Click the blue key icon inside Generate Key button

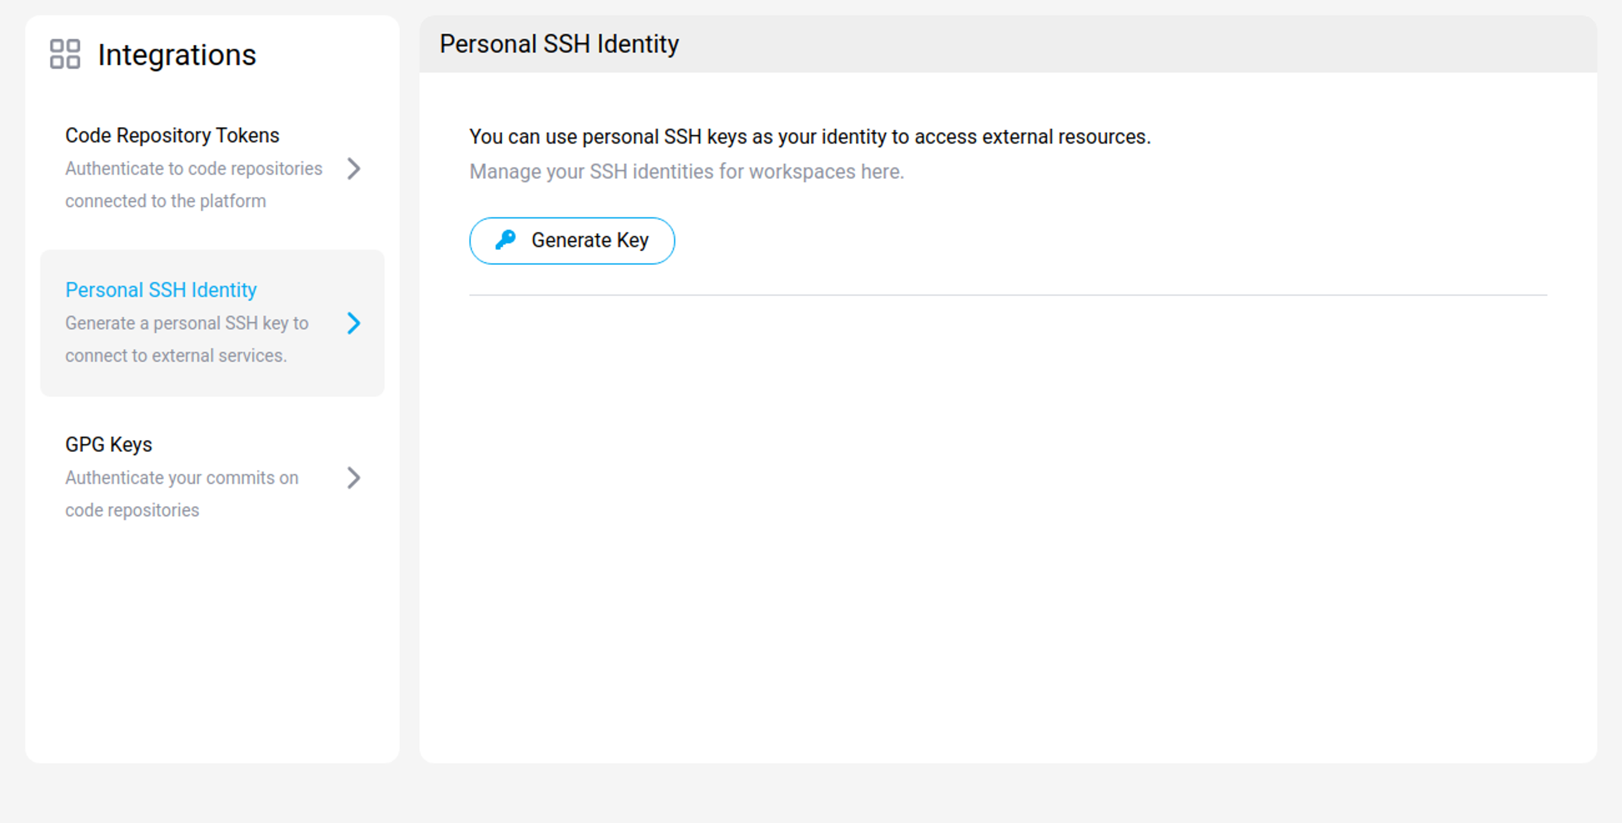(x=505, y=240)
